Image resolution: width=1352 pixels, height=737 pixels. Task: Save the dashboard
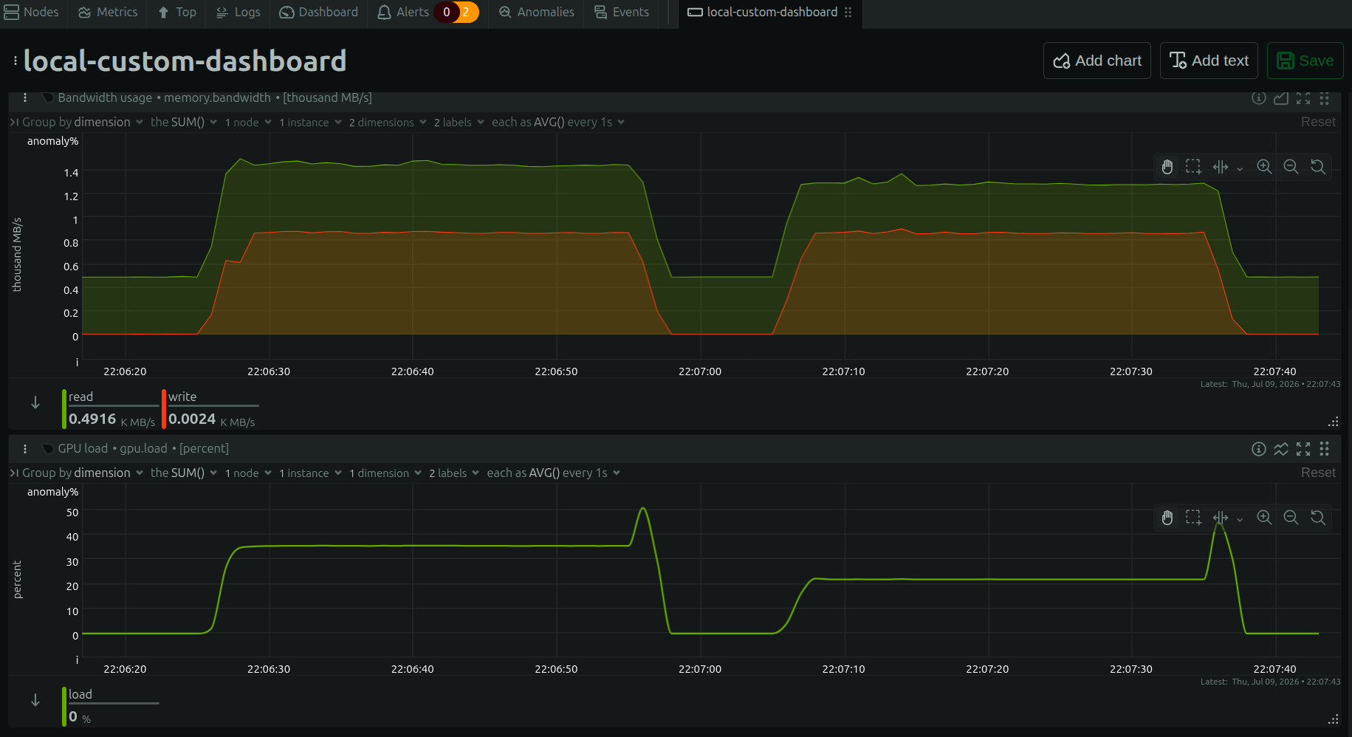pyautogui.click(x=1305, y=61)
